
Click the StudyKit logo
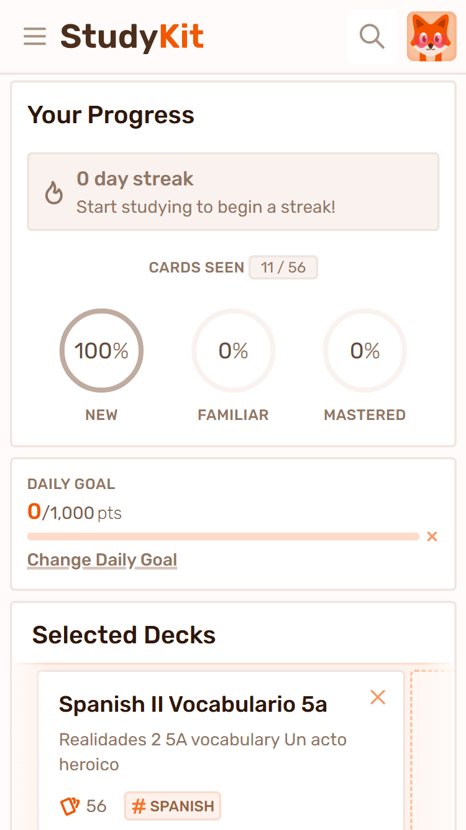pyautogui.click(x=132, y=36)
